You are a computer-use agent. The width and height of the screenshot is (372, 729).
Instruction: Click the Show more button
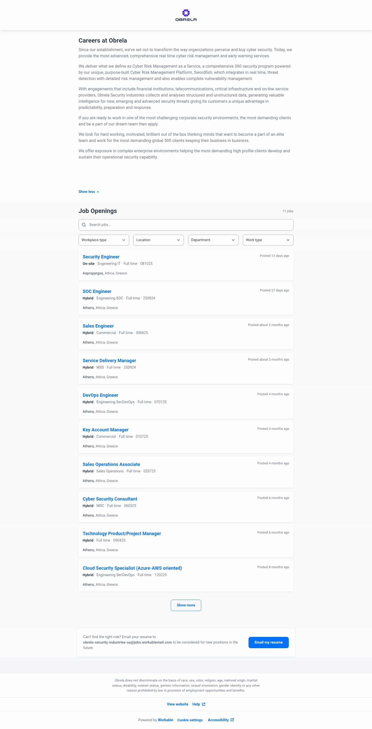[x=186, y=605]
